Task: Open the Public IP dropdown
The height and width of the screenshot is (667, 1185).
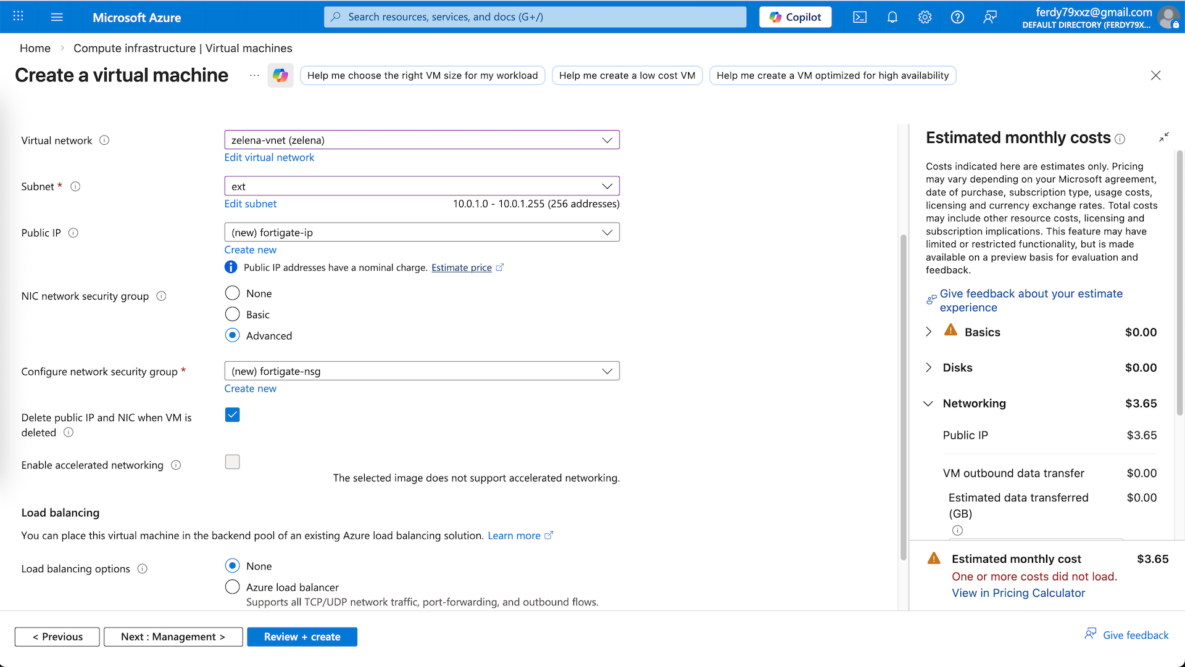Action: coord(422,232)
